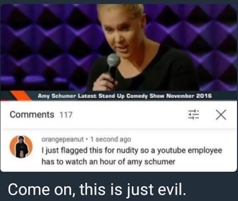This screenshot has width=238, height=201.
Task: Select the Comments heading label
Action: 32,114
